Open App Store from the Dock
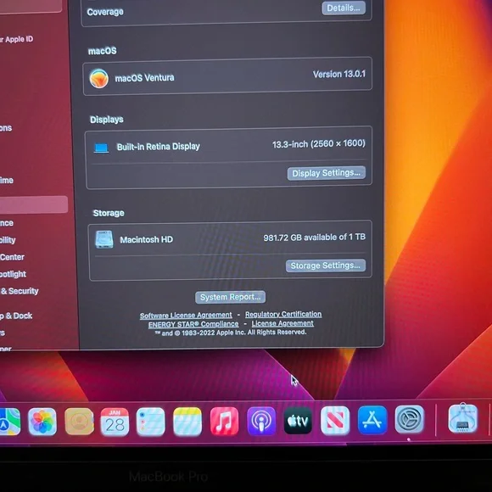The image size is (492, 492). coord(372,420)
